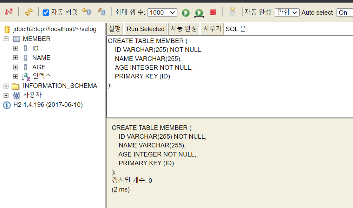Image resolution: width=353 pixels, height=208 pixels.
Task: Click the 자동 완성 button above SQL editor
Action: (184, 29)
